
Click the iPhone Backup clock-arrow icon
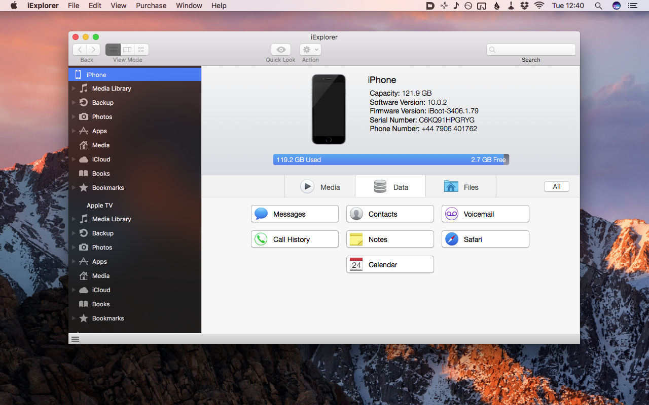click(84, 102)
